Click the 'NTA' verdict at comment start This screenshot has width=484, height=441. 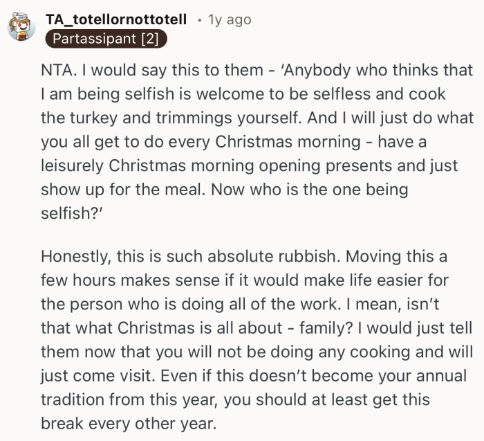(x=56, y=71)
